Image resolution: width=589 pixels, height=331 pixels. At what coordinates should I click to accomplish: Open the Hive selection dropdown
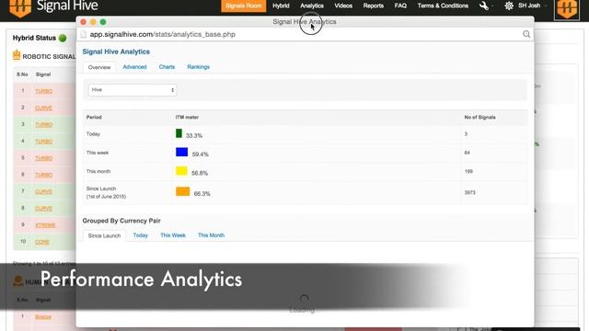click(x=133, y=90)
